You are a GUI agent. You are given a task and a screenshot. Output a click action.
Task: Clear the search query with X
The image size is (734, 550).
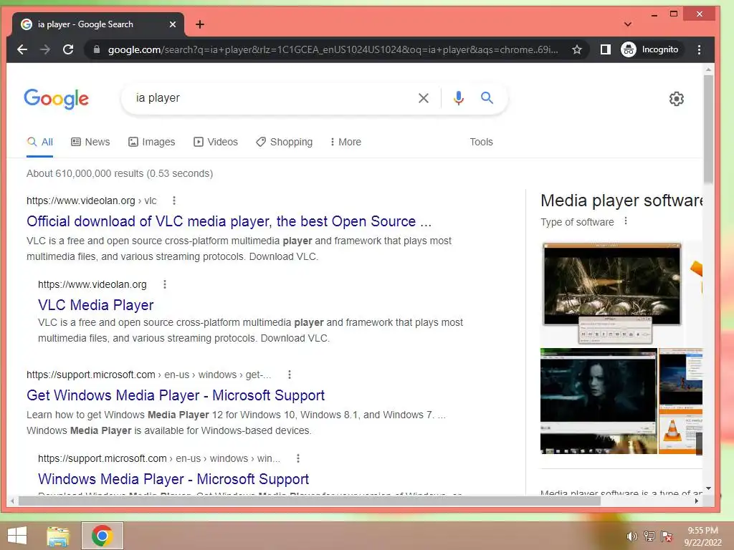(424, 98)
